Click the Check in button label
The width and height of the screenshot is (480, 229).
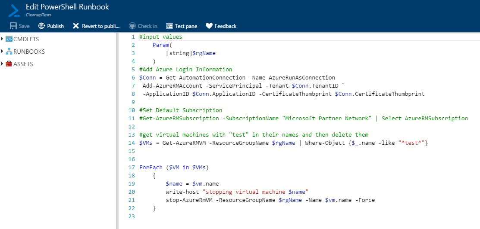pos(147,26)
